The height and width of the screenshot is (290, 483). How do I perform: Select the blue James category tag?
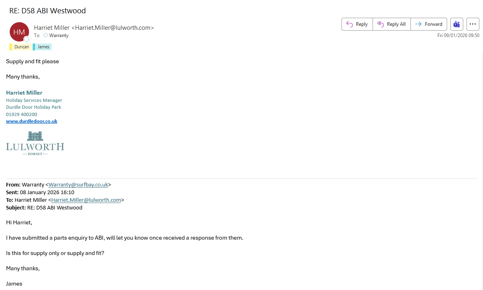click(x=43, y=47)
